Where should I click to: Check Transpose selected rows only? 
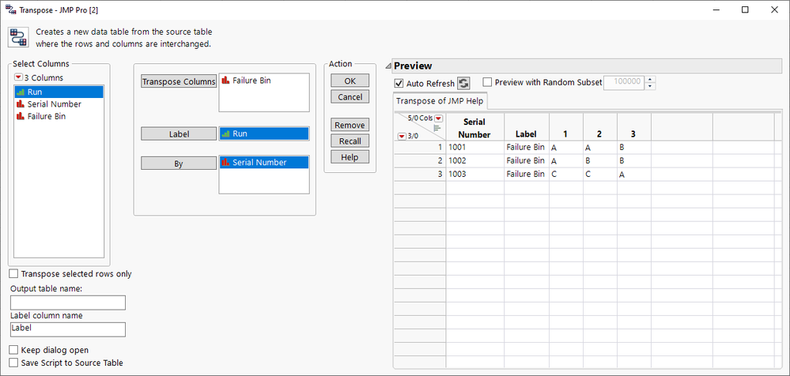(13, 274)
